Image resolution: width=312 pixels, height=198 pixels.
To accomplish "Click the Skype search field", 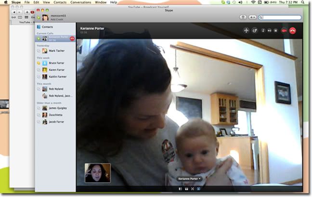I will (x=280, y=17).
